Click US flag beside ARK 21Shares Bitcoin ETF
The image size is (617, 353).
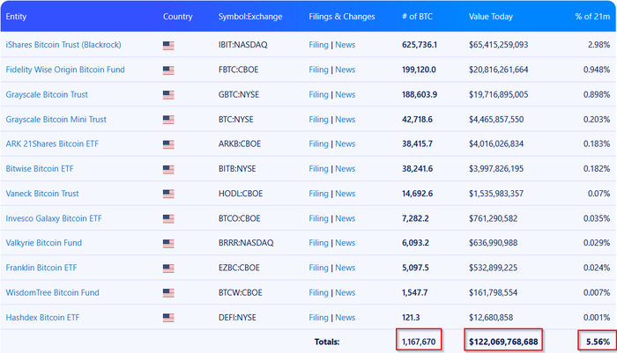point(168,143)
